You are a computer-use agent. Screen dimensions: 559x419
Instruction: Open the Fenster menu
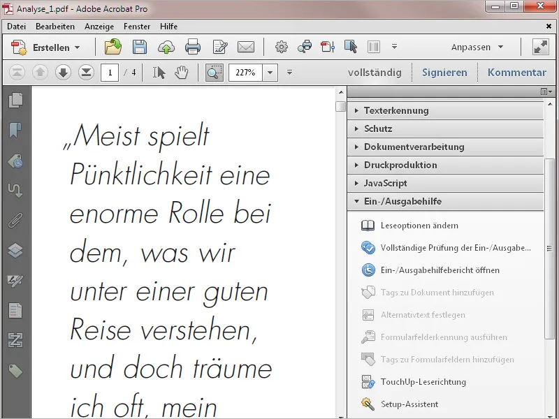[137, 27]
